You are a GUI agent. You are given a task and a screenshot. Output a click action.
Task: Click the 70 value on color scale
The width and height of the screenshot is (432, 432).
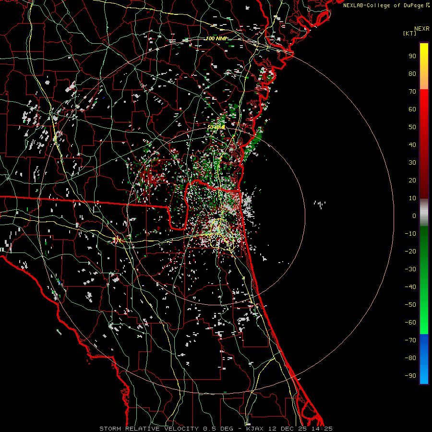click(x=412, y=92)
